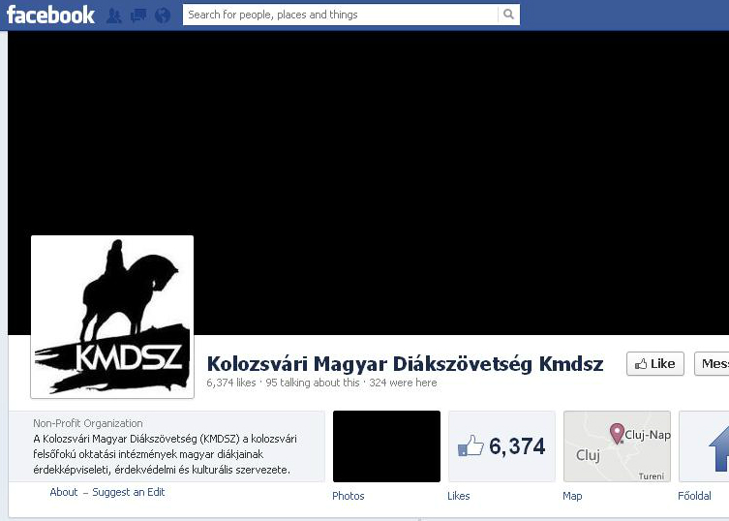
Task: Open the partially visible Message button
Action: [712, 364]
